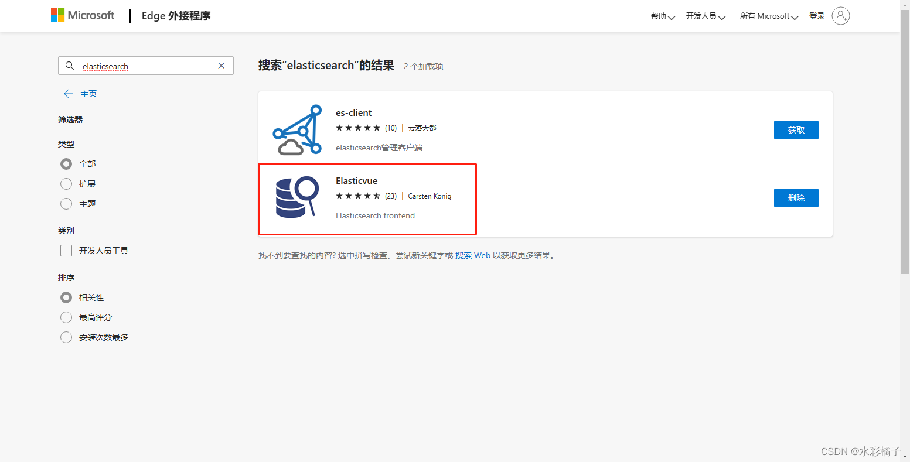
Task: Click the 2 个加载项 result count
Action: pyautogui.click(x=423, y=66)
